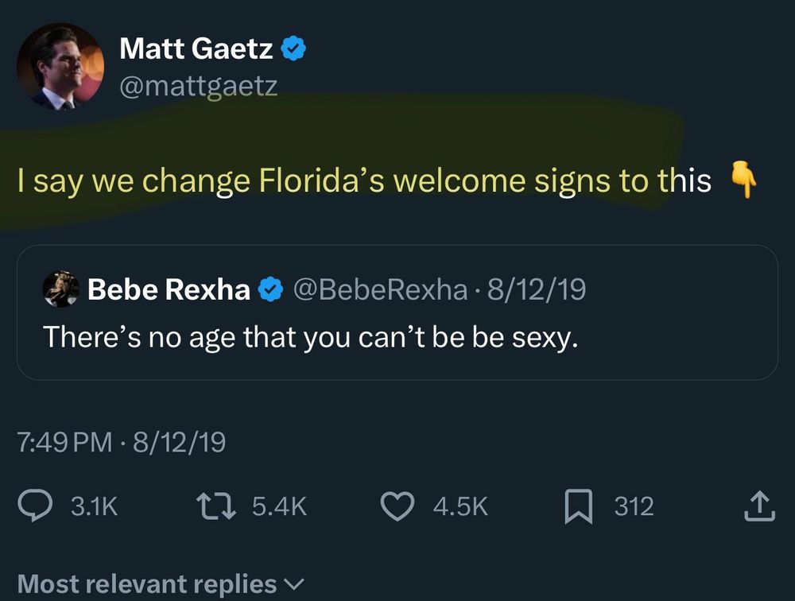View the 4.5K likes count
The width and height of the screenshot is (795, 601).
pos(460,506)
